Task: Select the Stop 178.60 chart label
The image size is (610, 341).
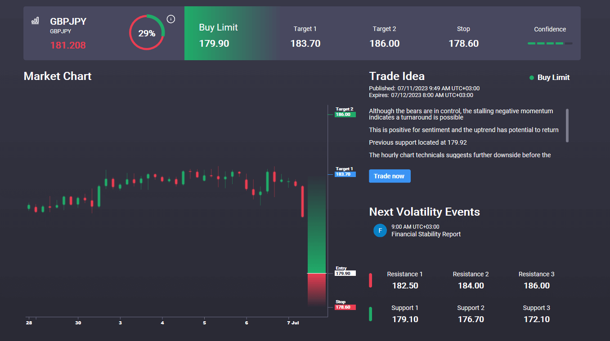Action: pos(345,305)
